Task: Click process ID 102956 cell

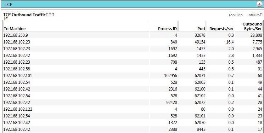Action: click(170, 76)
